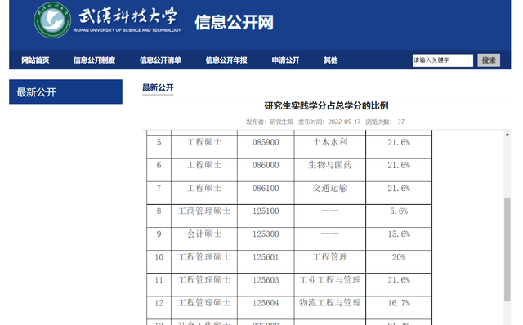
Task: Open the 网站首页 menu item
Action: (x=35, y=60)
